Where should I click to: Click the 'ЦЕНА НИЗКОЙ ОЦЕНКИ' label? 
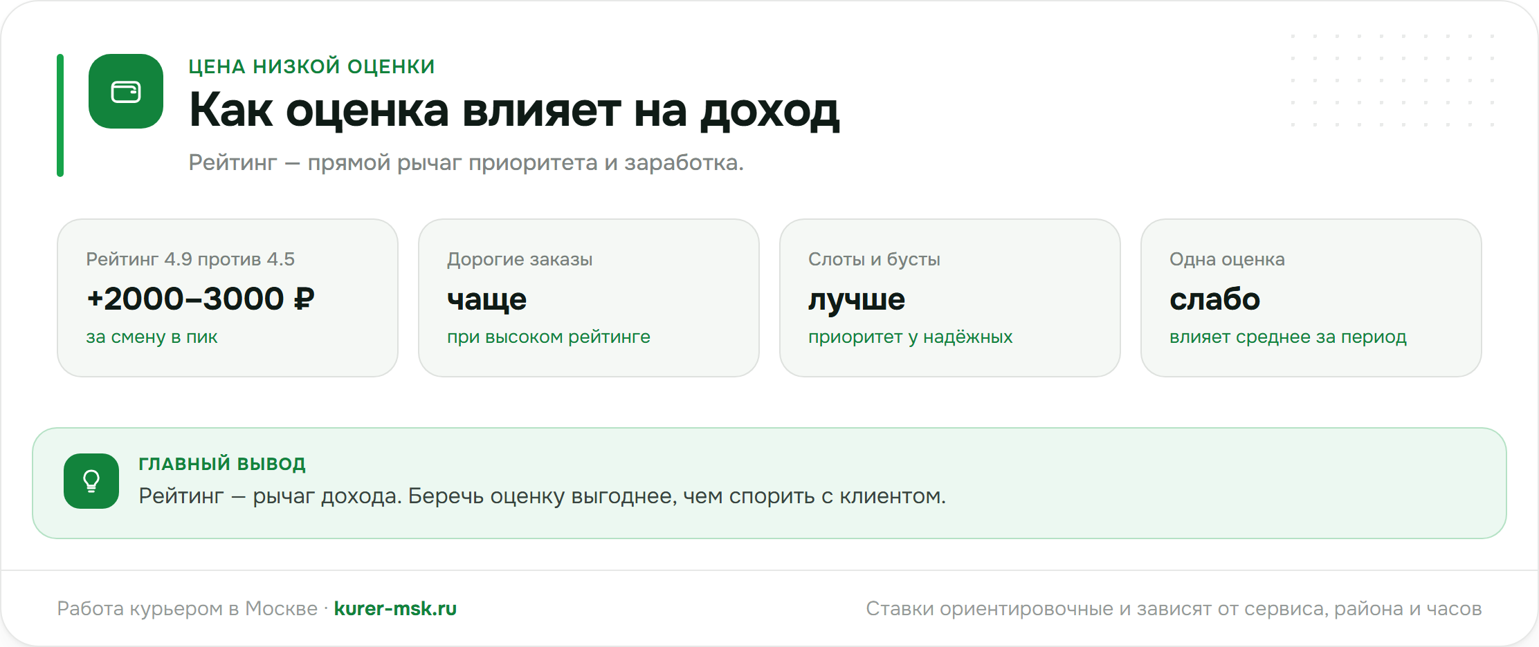coord(311,66)
